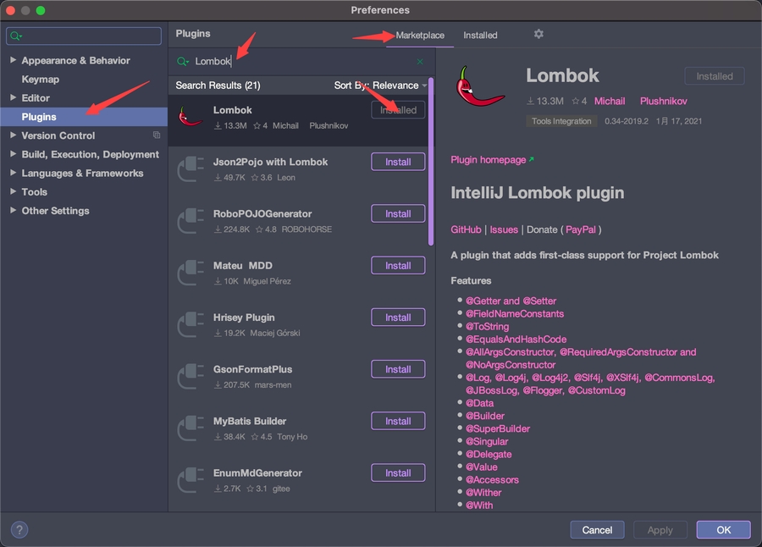Select the Marketplace tab
Screen dimensions: 762x547
tap(420, 36)
